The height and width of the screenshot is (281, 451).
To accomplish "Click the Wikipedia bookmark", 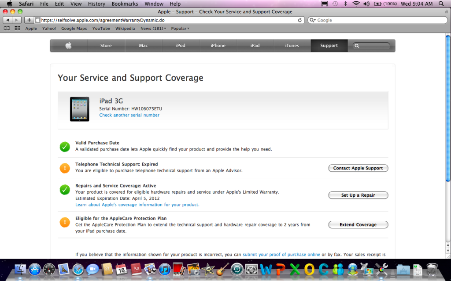I will (x=125, y=29).
